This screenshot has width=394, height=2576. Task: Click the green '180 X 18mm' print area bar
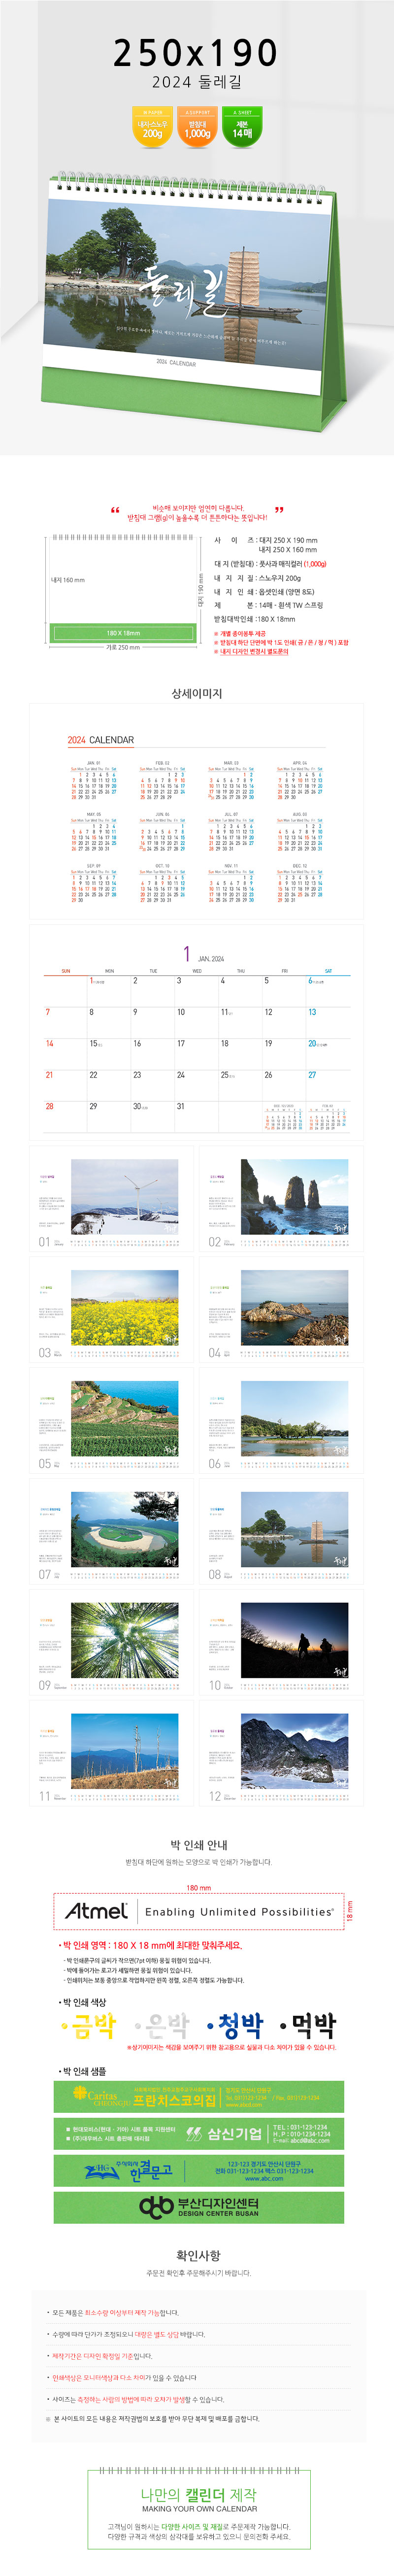pos(123,633)
